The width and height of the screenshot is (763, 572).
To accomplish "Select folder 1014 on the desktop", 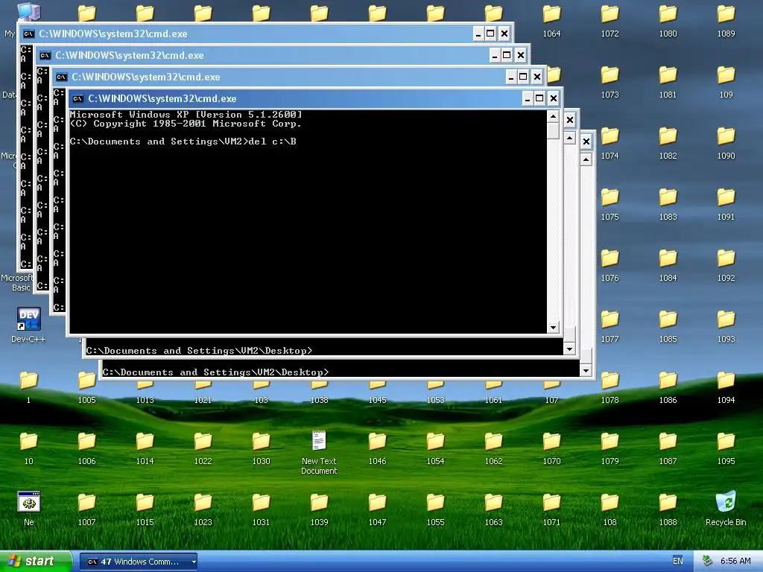I will tap(145, 448).
